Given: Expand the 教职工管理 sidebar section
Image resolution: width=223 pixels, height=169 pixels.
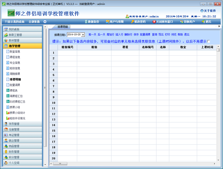Looking at the screenshot, I should click(22, 35).
